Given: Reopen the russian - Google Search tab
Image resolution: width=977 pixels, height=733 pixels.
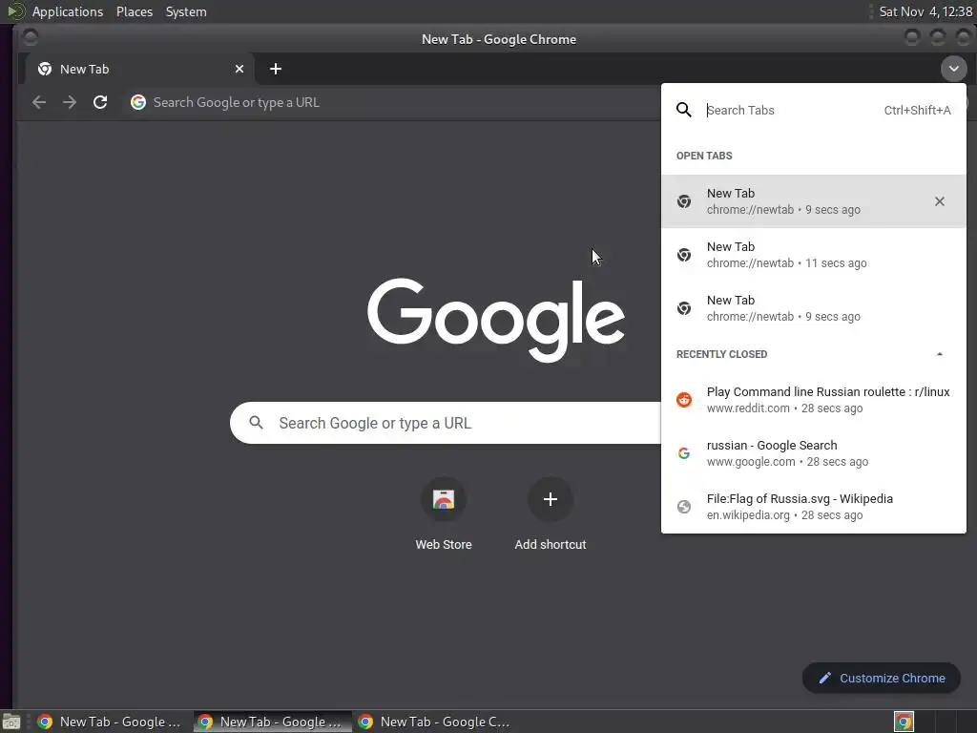Looking at the screenshot, I should (813, 453).
